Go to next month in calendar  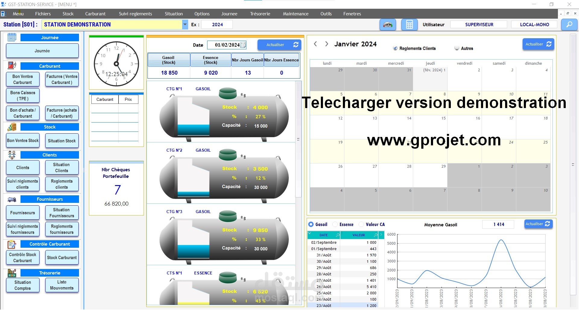coord(327,44)
